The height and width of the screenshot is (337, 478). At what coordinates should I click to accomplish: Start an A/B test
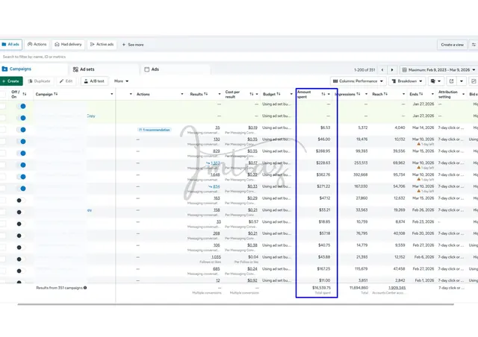click(94, 81)
